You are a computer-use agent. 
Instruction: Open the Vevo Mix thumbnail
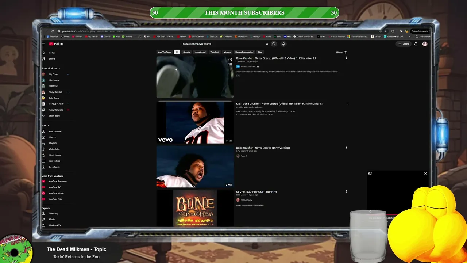(x=195, y=122)
